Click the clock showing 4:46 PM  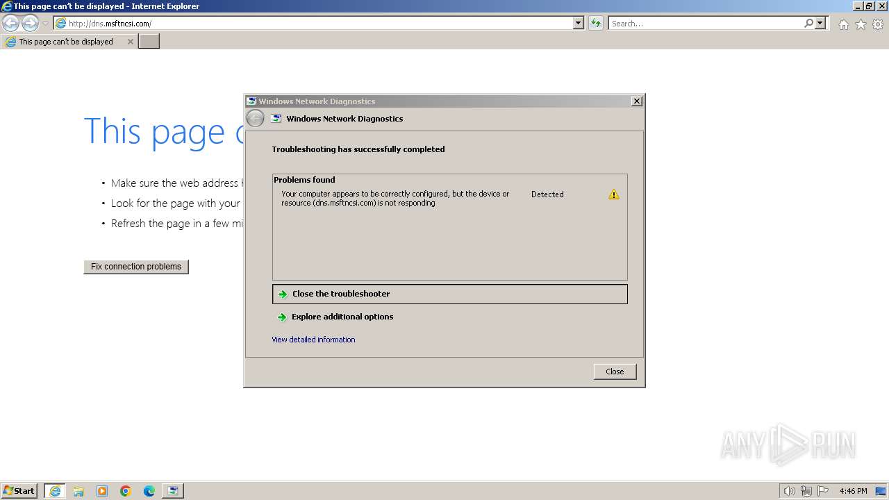pos(853,491)
